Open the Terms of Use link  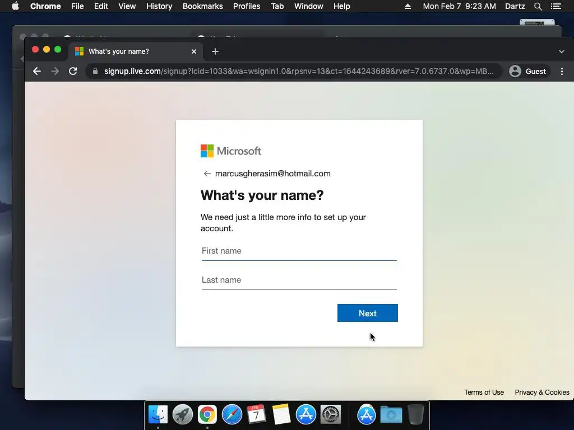pos(484,392)
